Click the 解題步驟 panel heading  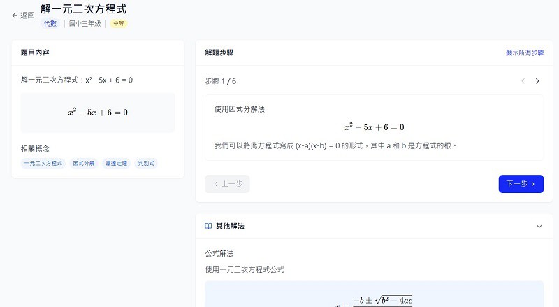(x=224, y=52)
